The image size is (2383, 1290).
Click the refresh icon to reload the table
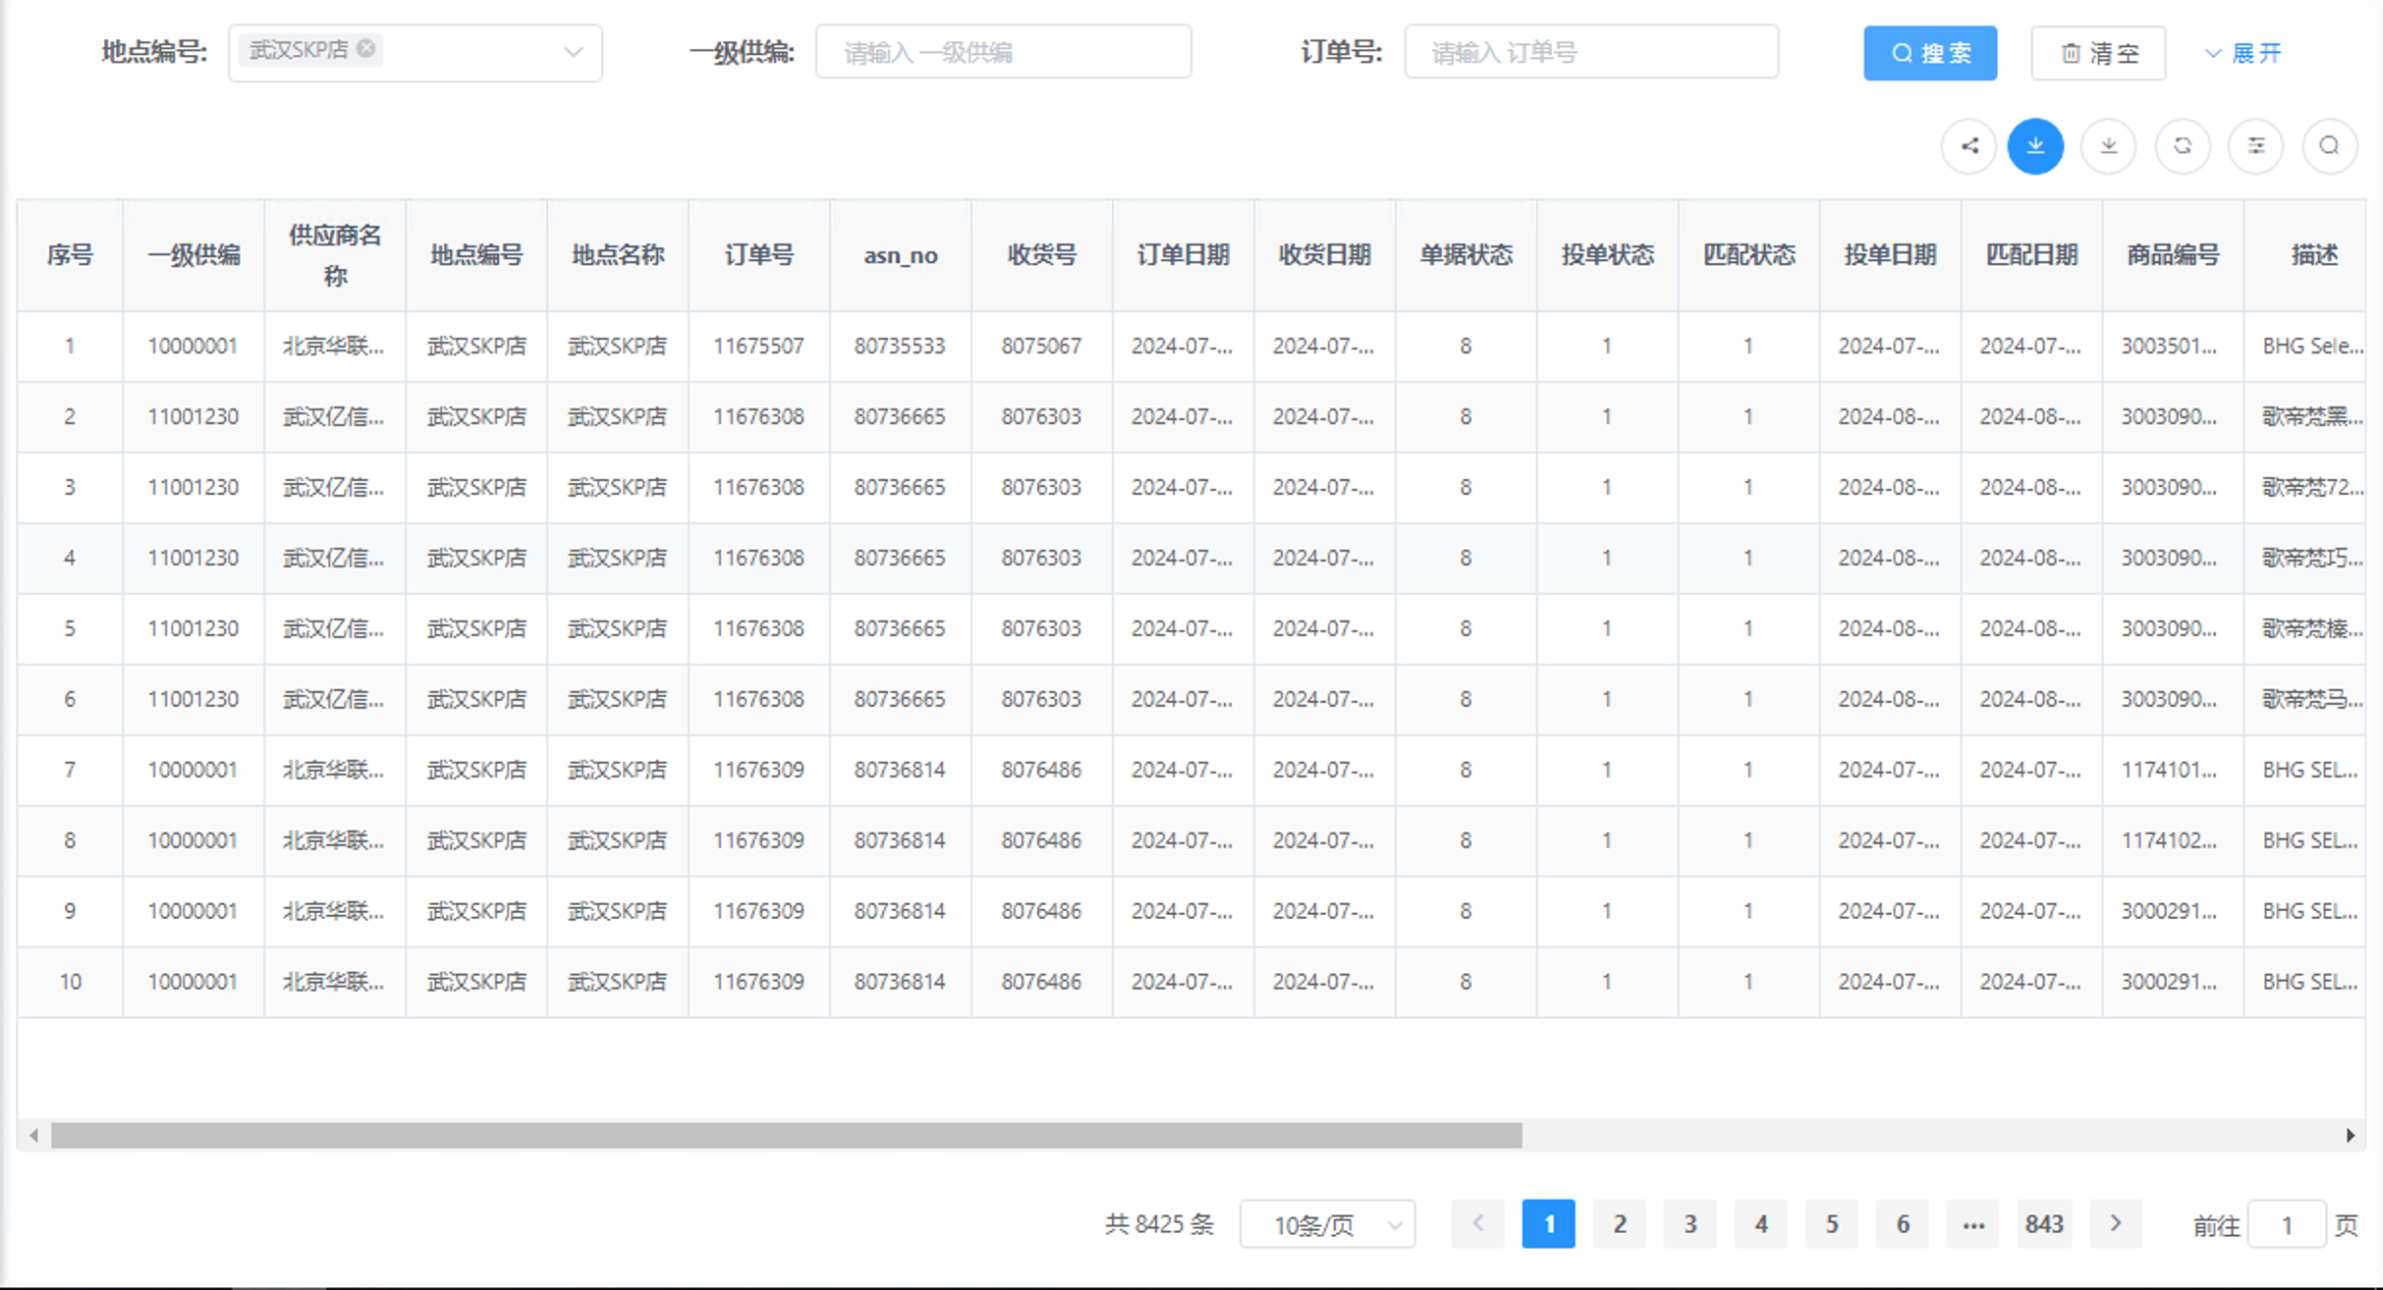[2182, 145]
